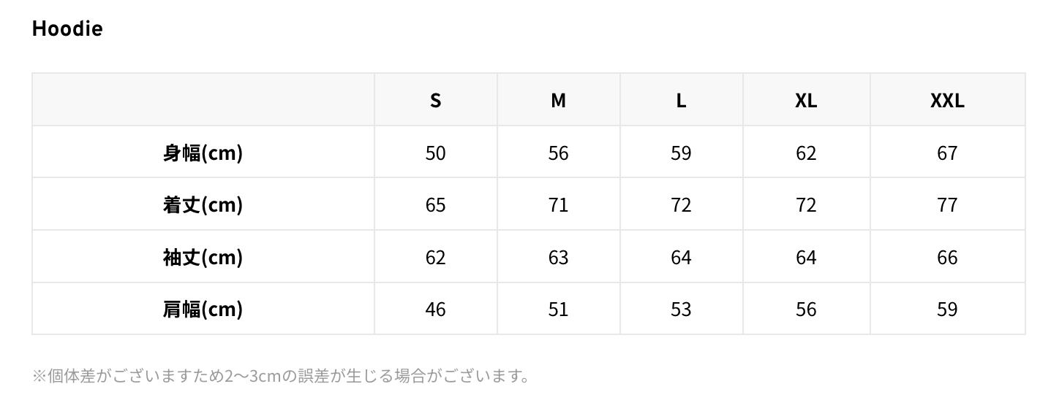This screenshot has width=1059, height=419.
Task: Click the footnote about 2〜3cm measurement error
Action: click(281, 376)
